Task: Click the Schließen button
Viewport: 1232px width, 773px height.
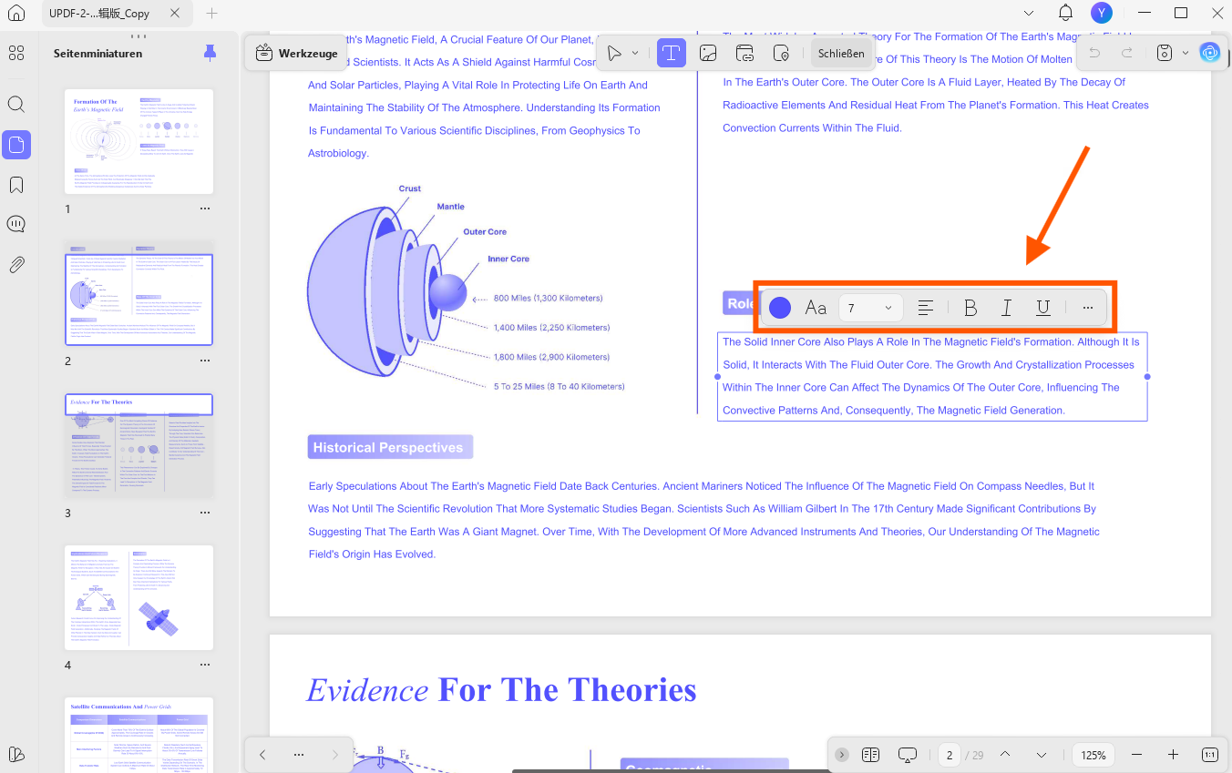Action: (x=841, y=54)
